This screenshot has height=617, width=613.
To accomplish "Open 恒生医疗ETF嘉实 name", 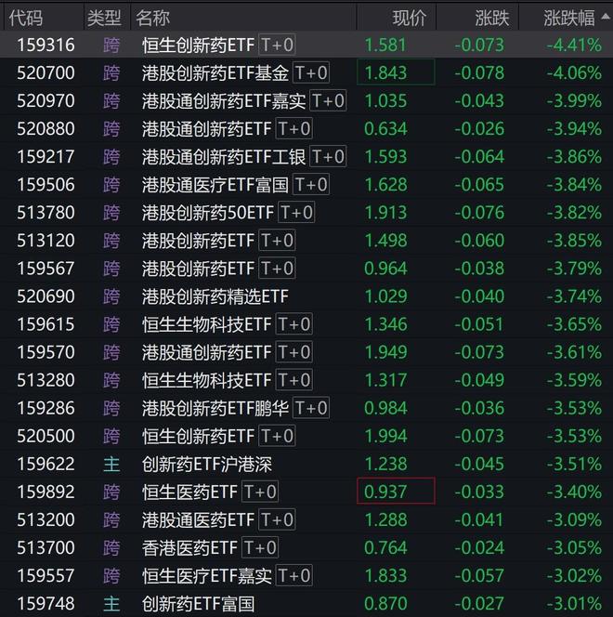I will coord(207,576).
